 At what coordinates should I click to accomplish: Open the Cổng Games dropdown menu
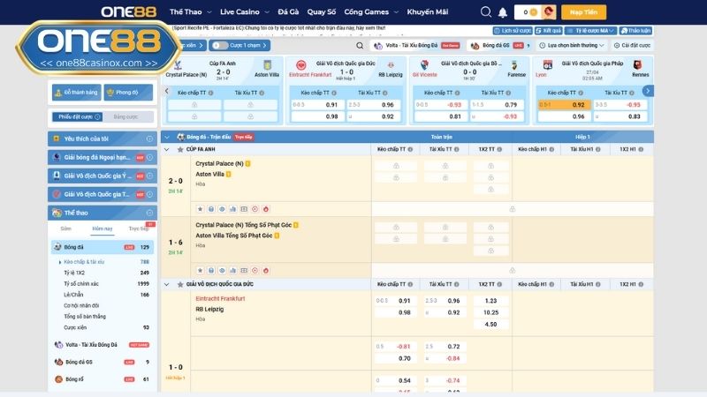pos(371,12)
